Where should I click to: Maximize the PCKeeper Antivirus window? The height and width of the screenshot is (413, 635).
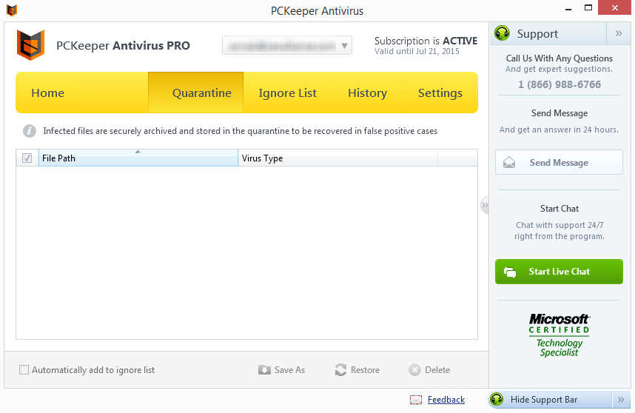click(588, 7)
